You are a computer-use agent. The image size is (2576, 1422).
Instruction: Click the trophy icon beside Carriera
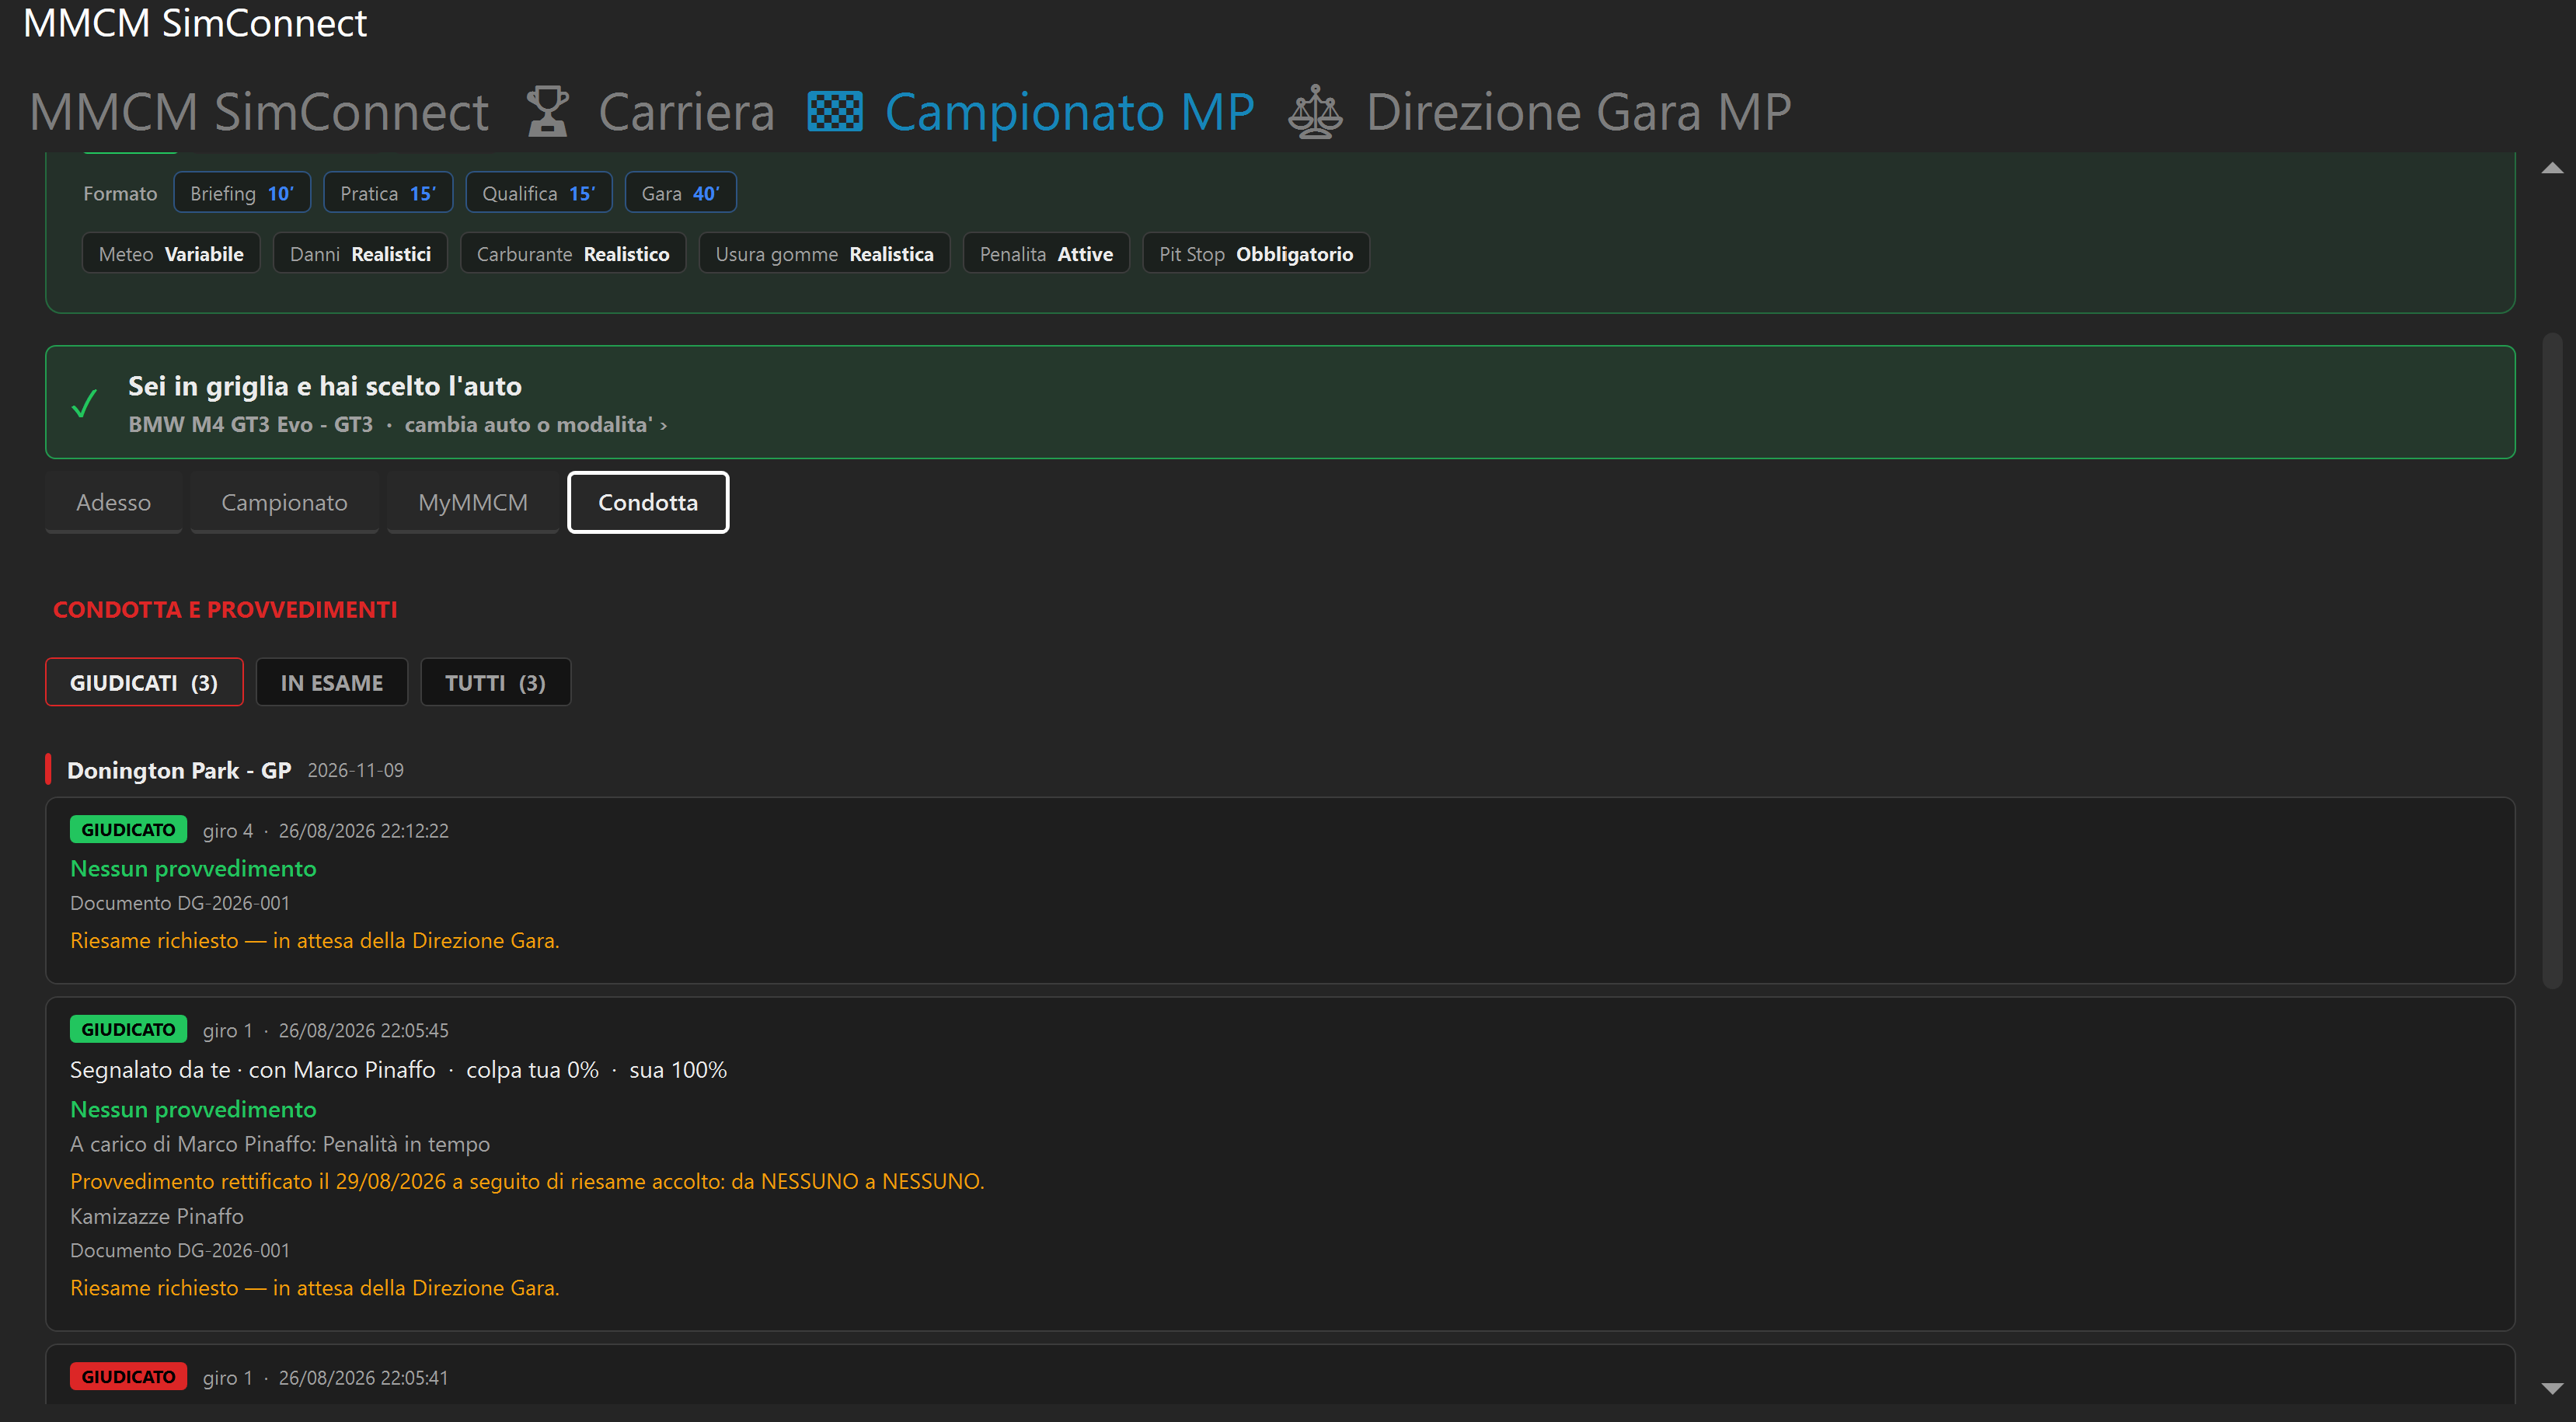click(547, 111)
